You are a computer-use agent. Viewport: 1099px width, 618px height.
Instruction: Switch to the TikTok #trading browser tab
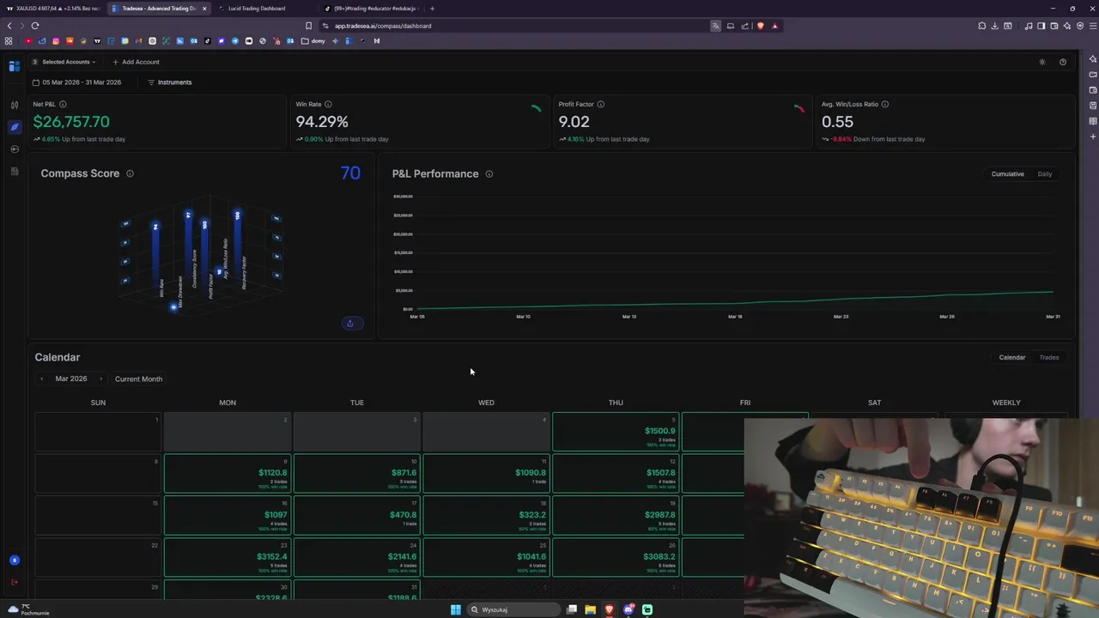371,9
